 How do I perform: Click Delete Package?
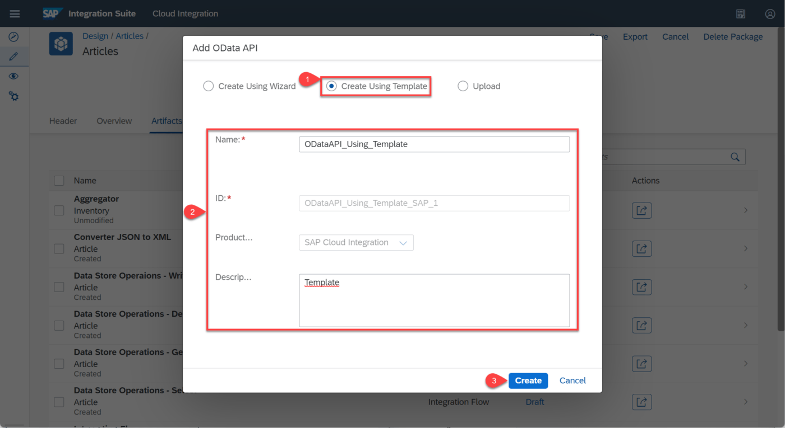(733, 37)
